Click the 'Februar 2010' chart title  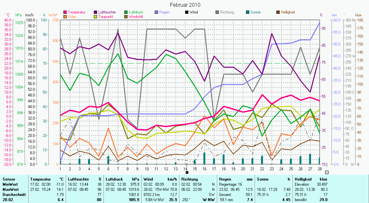(184, 5)
